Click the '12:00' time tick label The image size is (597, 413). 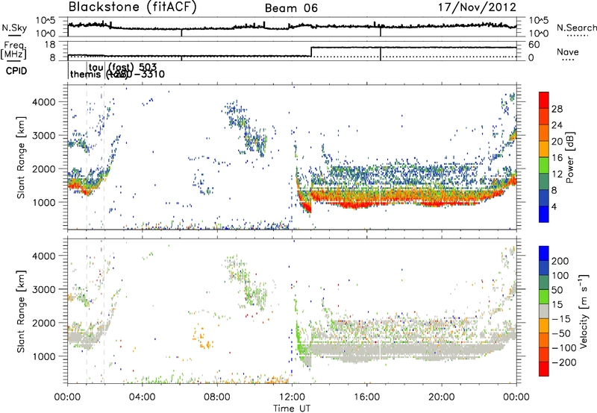click(x=292, y=397)
